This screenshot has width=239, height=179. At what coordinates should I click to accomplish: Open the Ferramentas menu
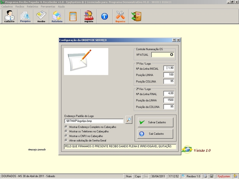point(48,6)
